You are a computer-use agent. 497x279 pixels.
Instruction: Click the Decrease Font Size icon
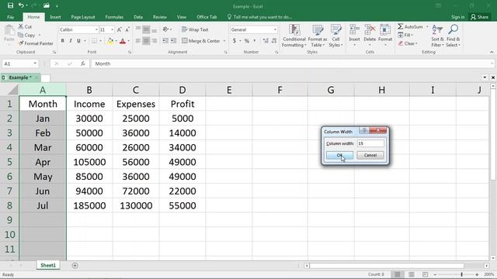click(x=127, y=29)
